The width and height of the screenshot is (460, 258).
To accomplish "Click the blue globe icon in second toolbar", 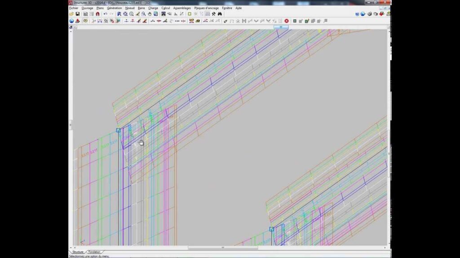I will (x=71, y=21).
